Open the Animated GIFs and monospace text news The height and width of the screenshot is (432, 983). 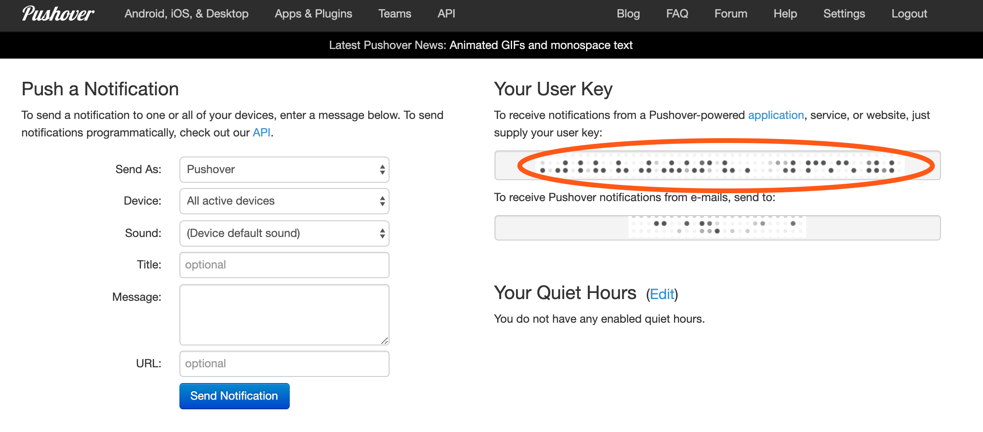coord(541,45)
